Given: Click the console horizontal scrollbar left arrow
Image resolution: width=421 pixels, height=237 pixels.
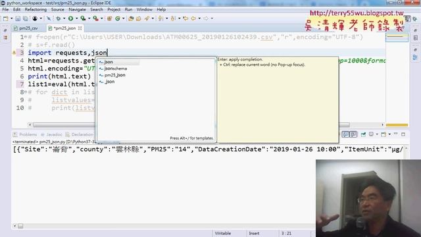Looking at the screenshot, I should point(14,226).
